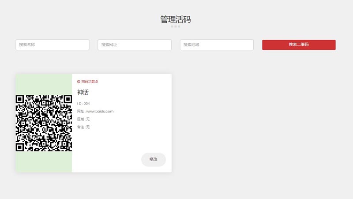Focus the 搜索名称 search field
353x199 pixels.
coord(53,45)
